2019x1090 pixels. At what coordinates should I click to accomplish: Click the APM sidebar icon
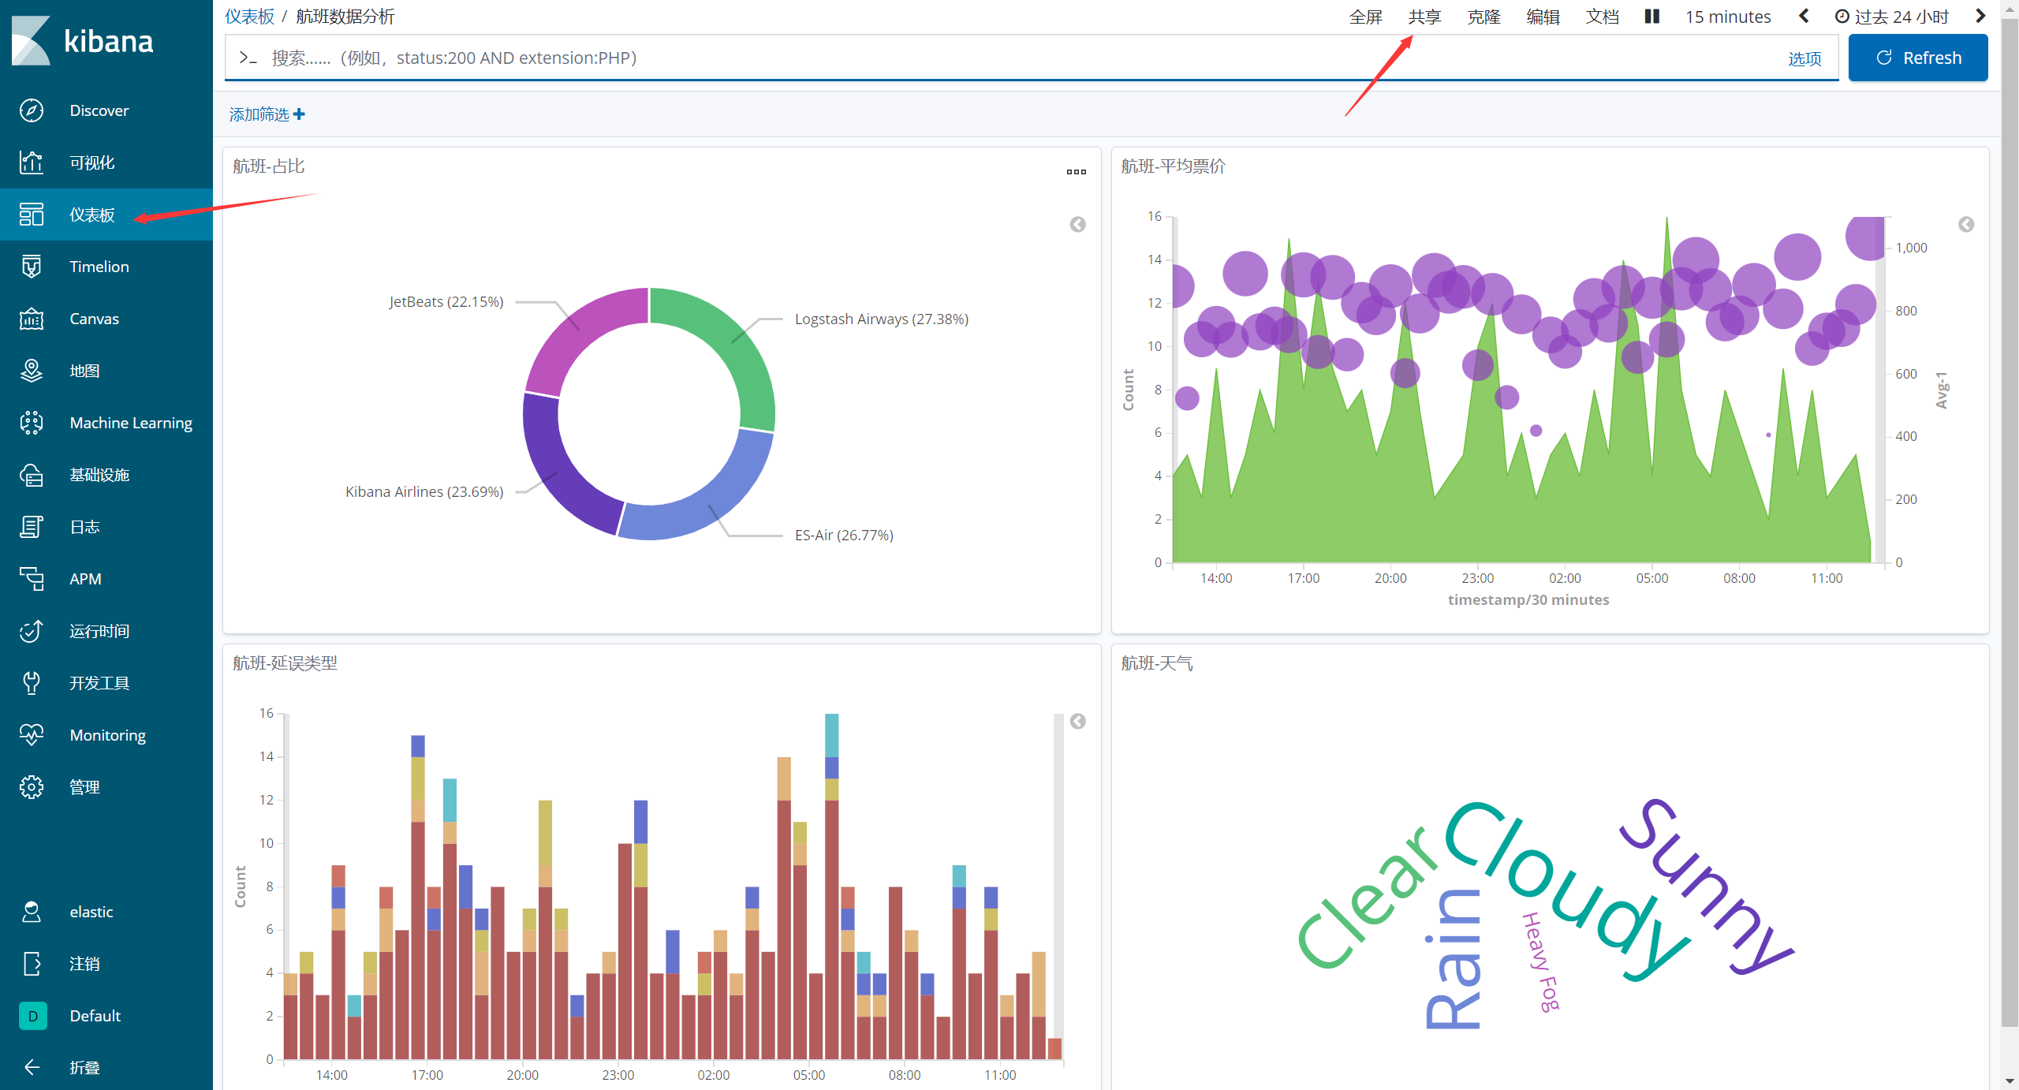[32, 579]
